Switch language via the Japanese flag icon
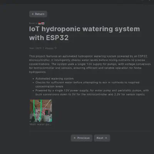This screenshot has height=154, width=154. tap(43, 23)
